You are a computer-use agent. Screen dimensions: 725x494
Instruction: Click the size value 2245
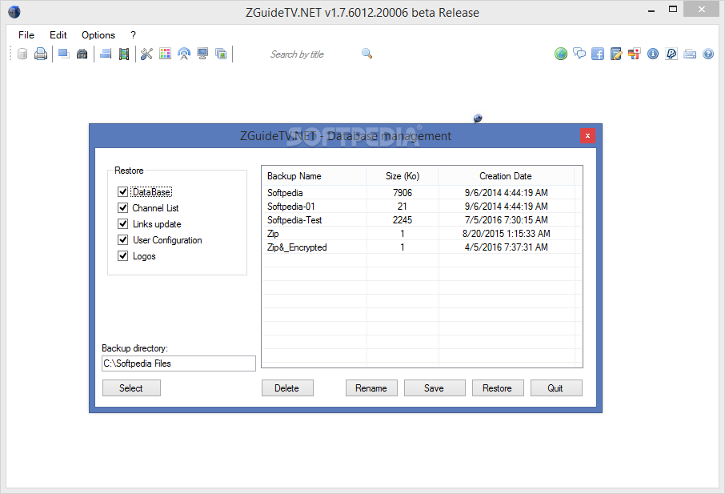click(403, 219)
